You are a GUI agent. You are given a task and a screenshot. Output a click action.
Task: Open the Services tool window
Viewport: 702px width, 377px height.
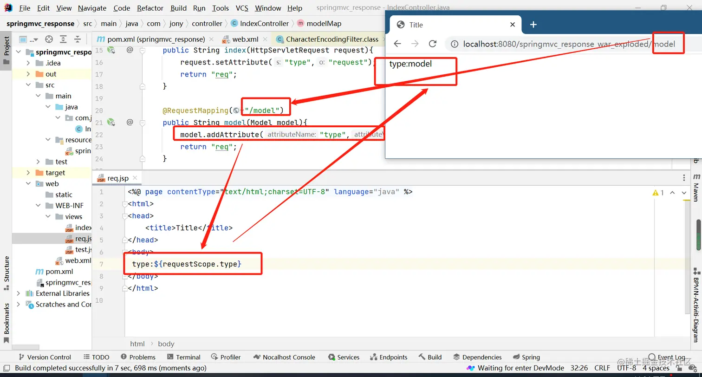[x=344, y=357]
